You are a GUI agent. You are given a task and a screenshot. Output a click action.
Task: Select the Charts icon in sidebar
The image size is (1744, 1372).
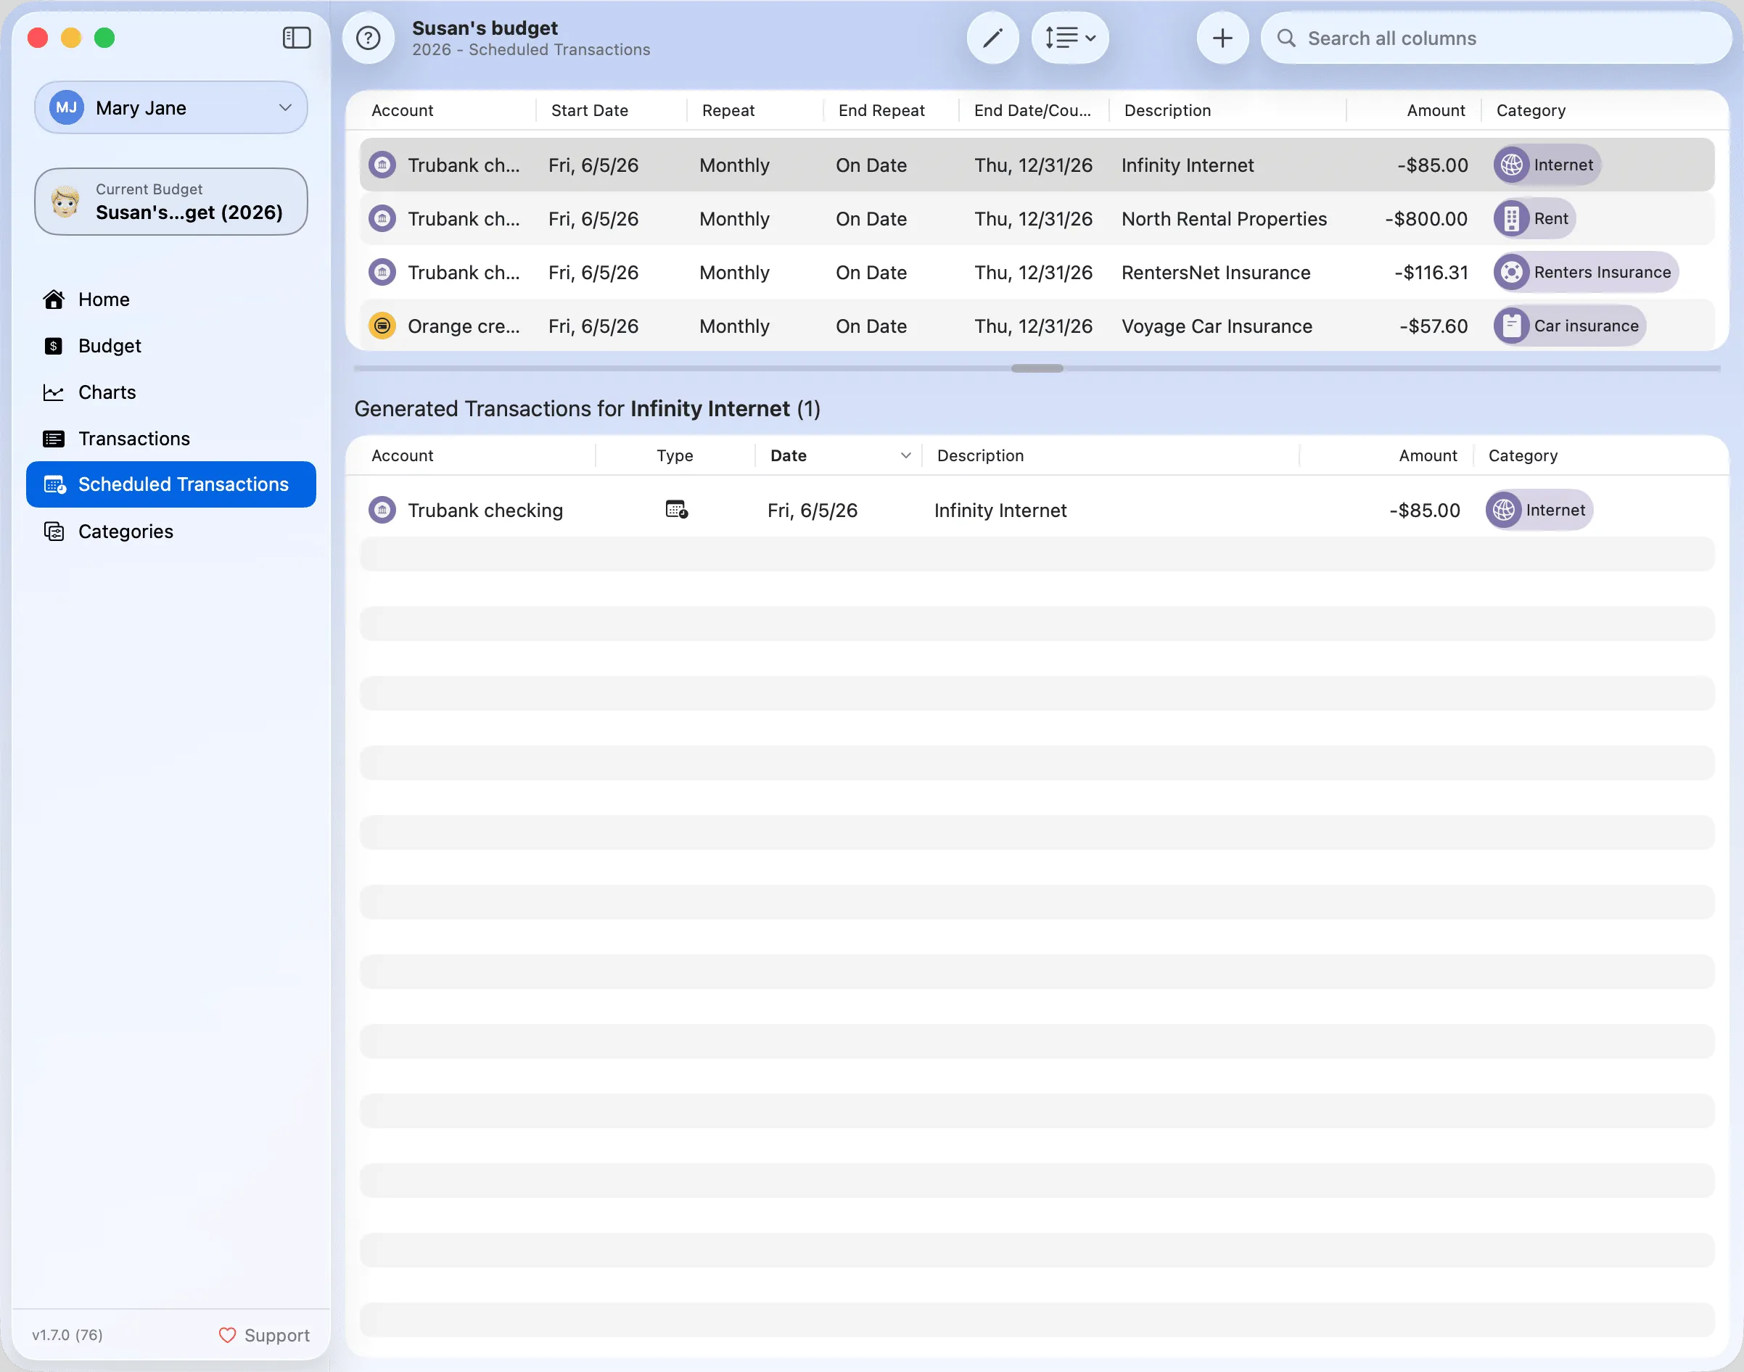(x=53, y=393)
